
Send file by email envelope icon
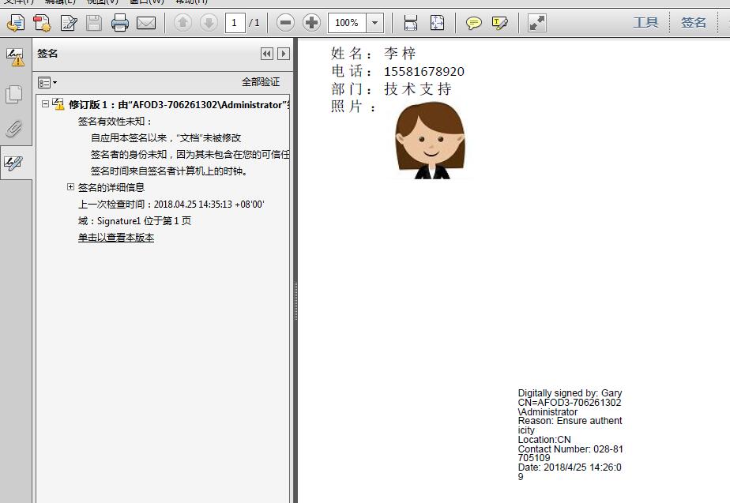146,23
